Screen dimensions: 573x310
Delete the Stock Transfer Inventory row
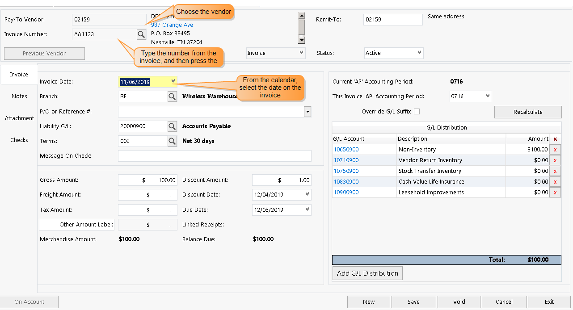[555, 171]
